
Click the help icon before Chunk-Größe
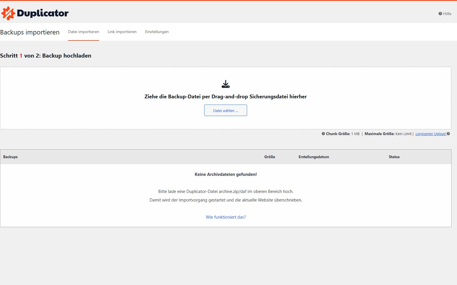click(x=323, y=134)
